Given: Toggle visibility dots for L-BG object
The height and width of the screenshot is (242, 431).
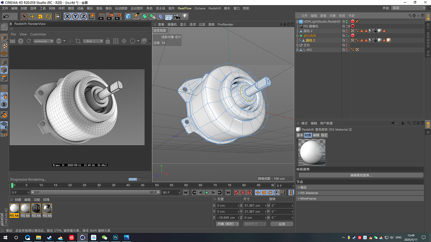Looking at the screenshot, I should 347,50.
